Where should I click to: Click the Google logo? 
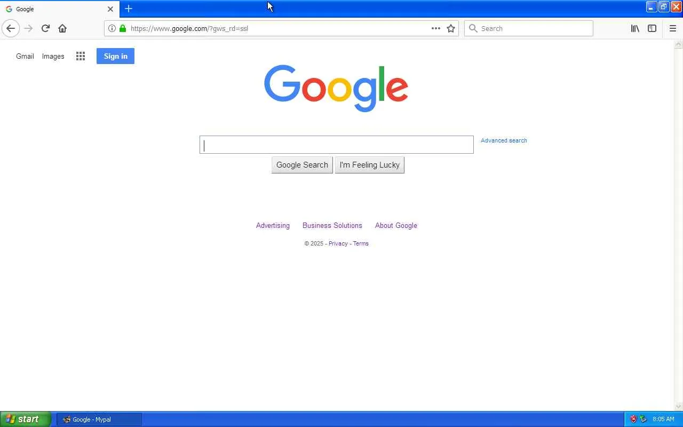click(x=336, y=89)
